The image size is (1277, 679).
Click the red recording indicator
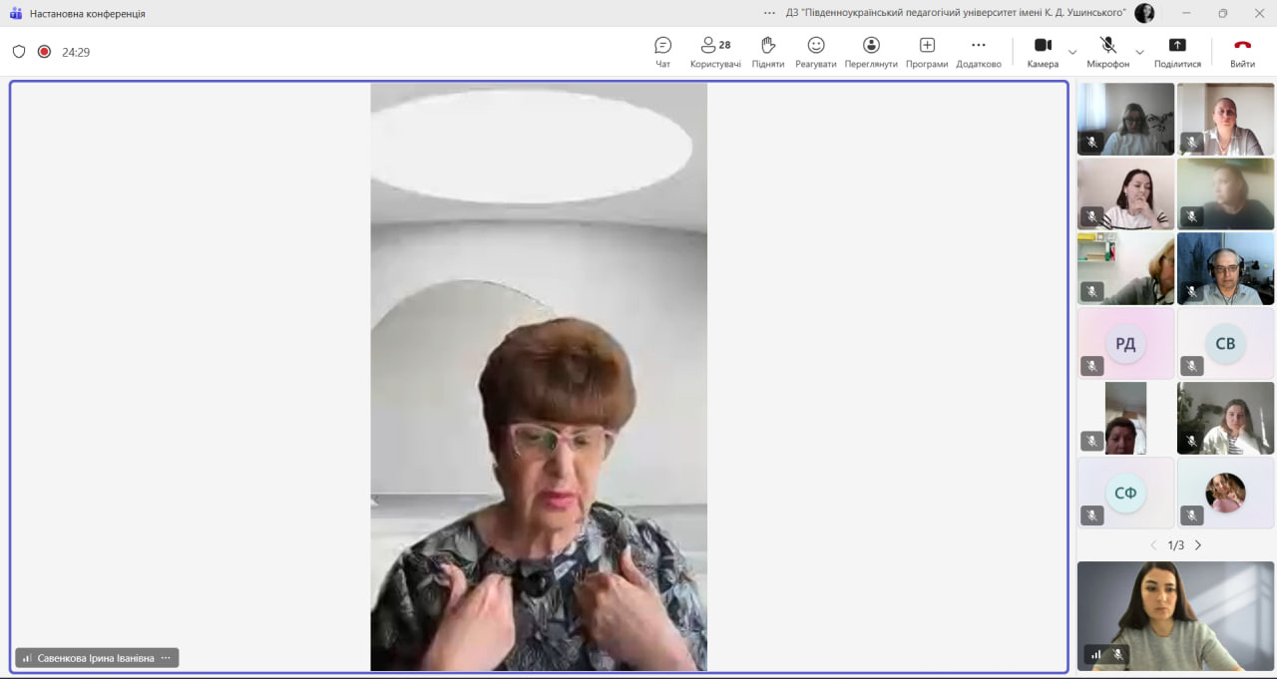point(44,52)
